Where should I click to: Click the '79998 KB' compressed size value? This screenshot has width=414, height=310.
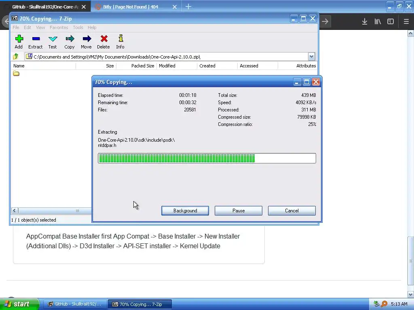tap(306, 117)
